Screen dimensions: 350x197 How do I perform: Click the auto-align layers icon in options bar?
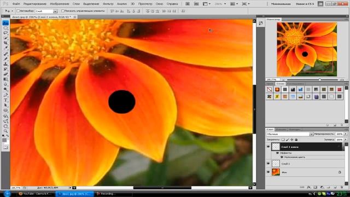click(183, 11)
